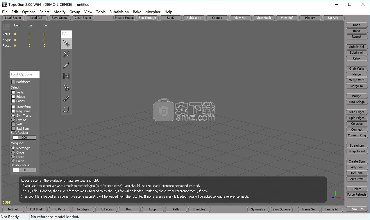This screenshot has height=220, width=370.
Task: Toggle the Show Tips button
Action: [357, 209]
